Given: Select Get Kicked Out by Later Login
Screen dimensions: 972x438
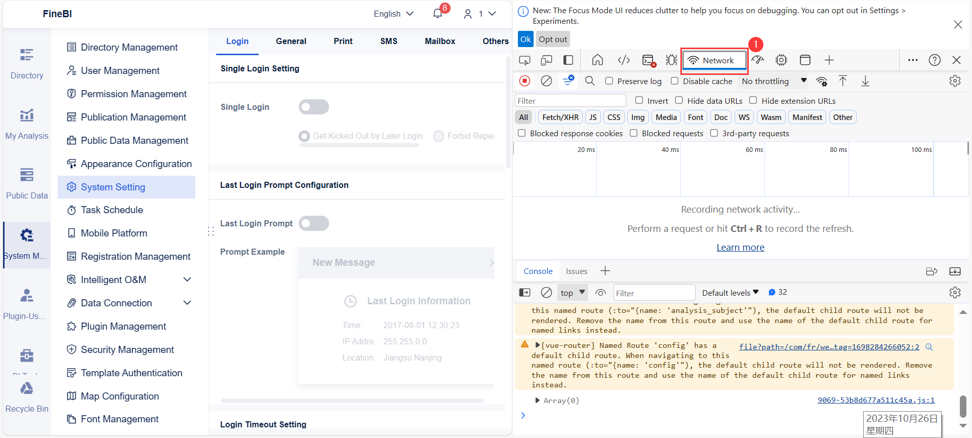Looking at the screenshot, I should [304, 136].
